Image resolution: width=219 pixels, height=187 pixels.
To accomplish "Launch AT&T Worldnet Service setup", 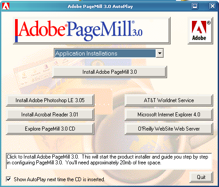I will [x=169, y=100].
